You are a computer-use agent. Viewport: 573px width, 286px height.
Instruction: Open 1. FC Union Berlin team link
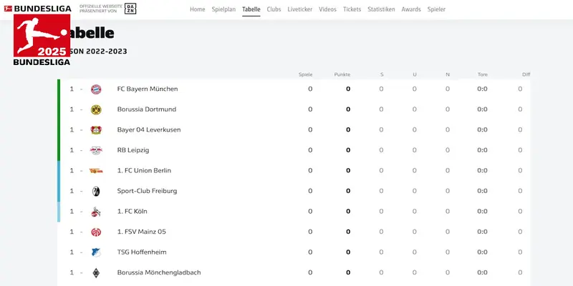tap(144, 171)
